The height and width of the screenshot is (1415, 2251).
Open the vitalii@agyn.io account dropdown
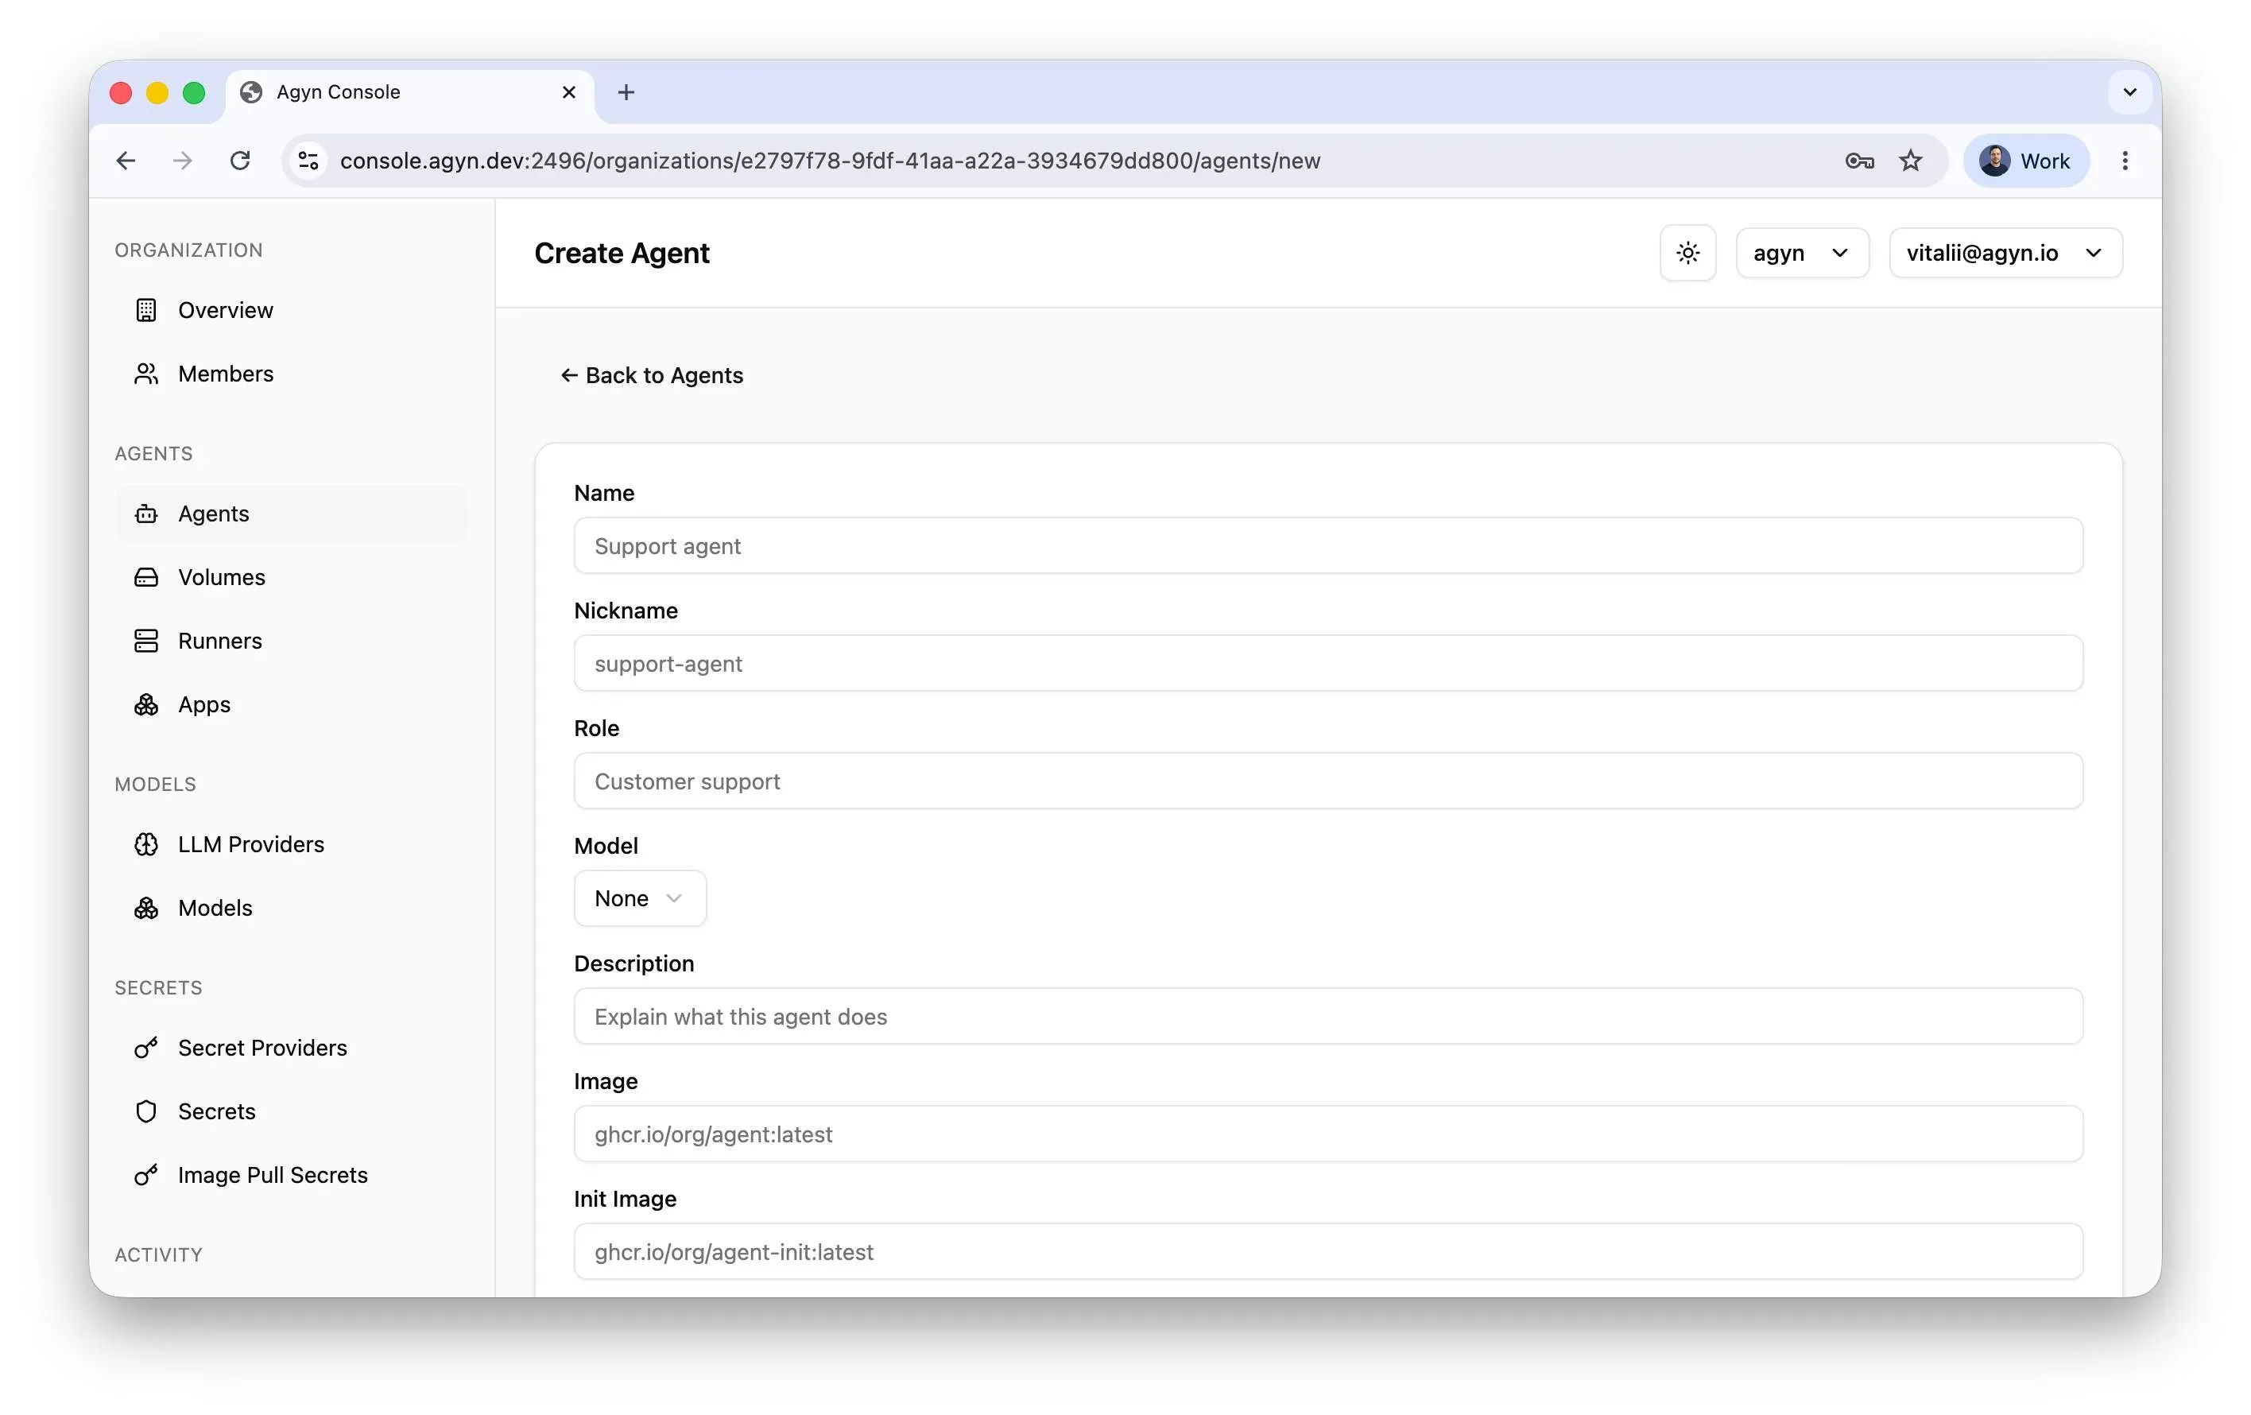(x=2005, y=254)
